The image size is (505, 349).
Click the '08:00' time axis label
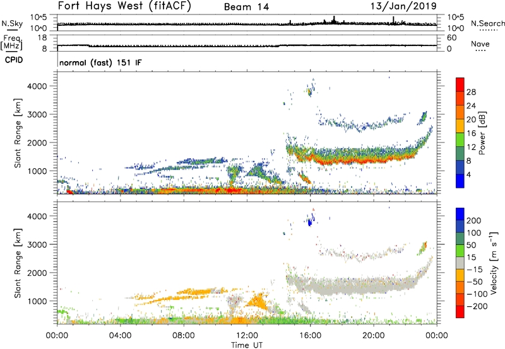[x=184, y=336]
